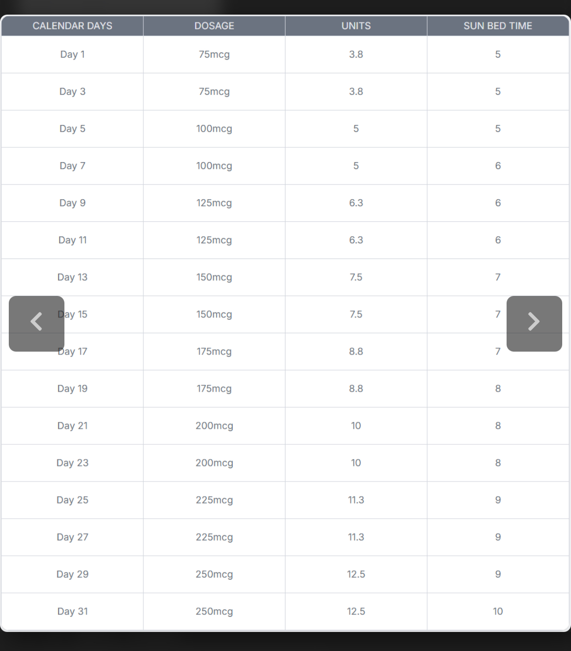Click the UNITS column header

click(x=356, y=26)
